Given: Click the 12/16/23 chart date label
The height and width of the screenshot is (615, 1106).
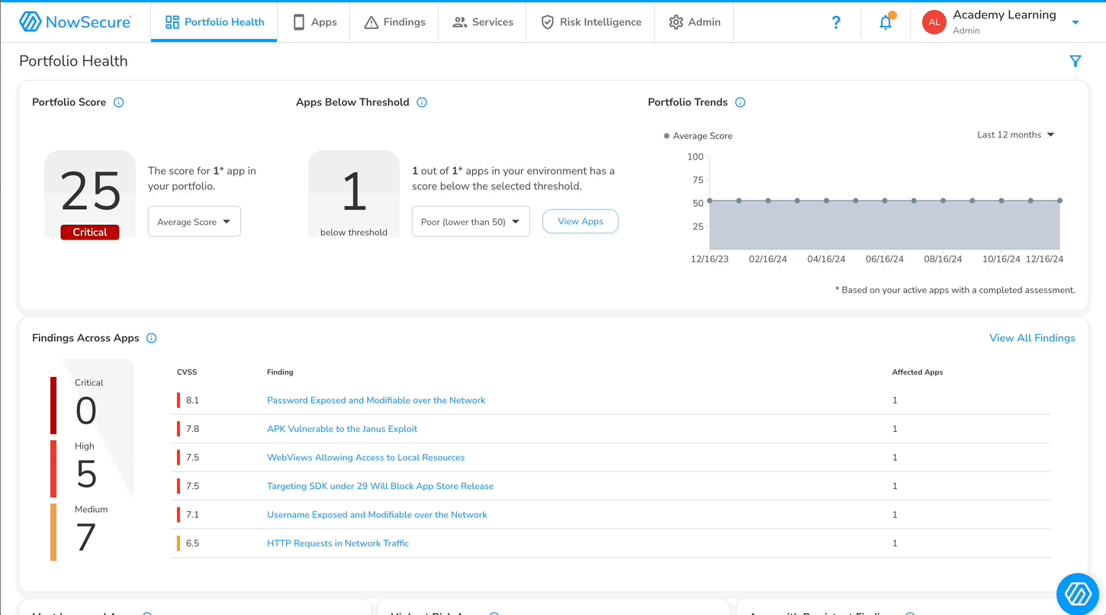Looking at the screenshot, I should (709, 259).
